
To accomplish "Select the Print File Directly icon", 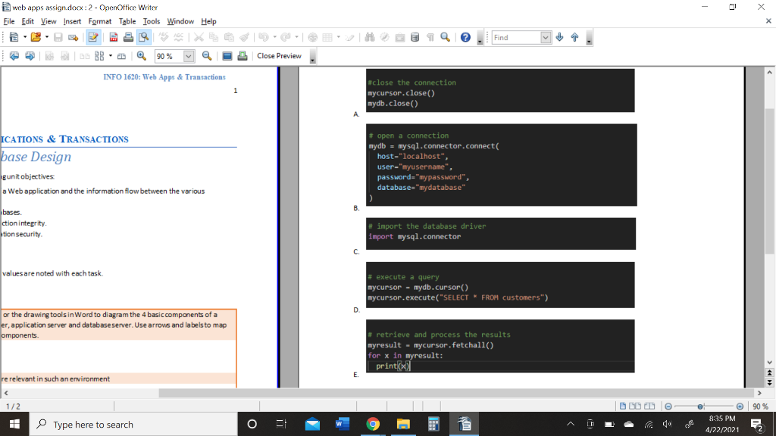I will coord(128,36).
